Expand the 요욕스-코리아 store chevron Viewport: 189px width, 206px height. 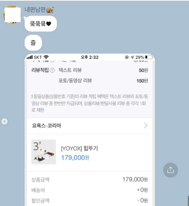(146, 126)
